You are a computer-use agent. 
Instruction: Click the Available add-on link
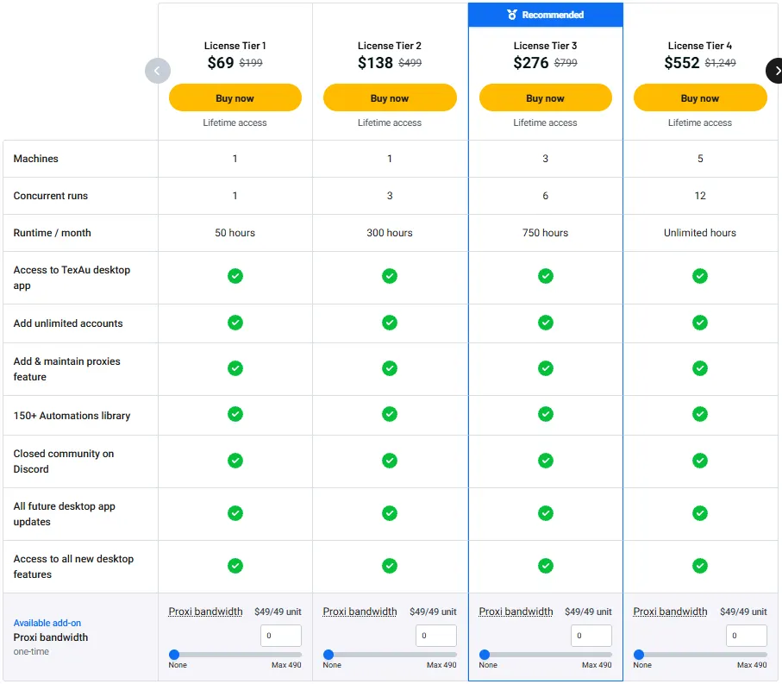coord(47,623)
